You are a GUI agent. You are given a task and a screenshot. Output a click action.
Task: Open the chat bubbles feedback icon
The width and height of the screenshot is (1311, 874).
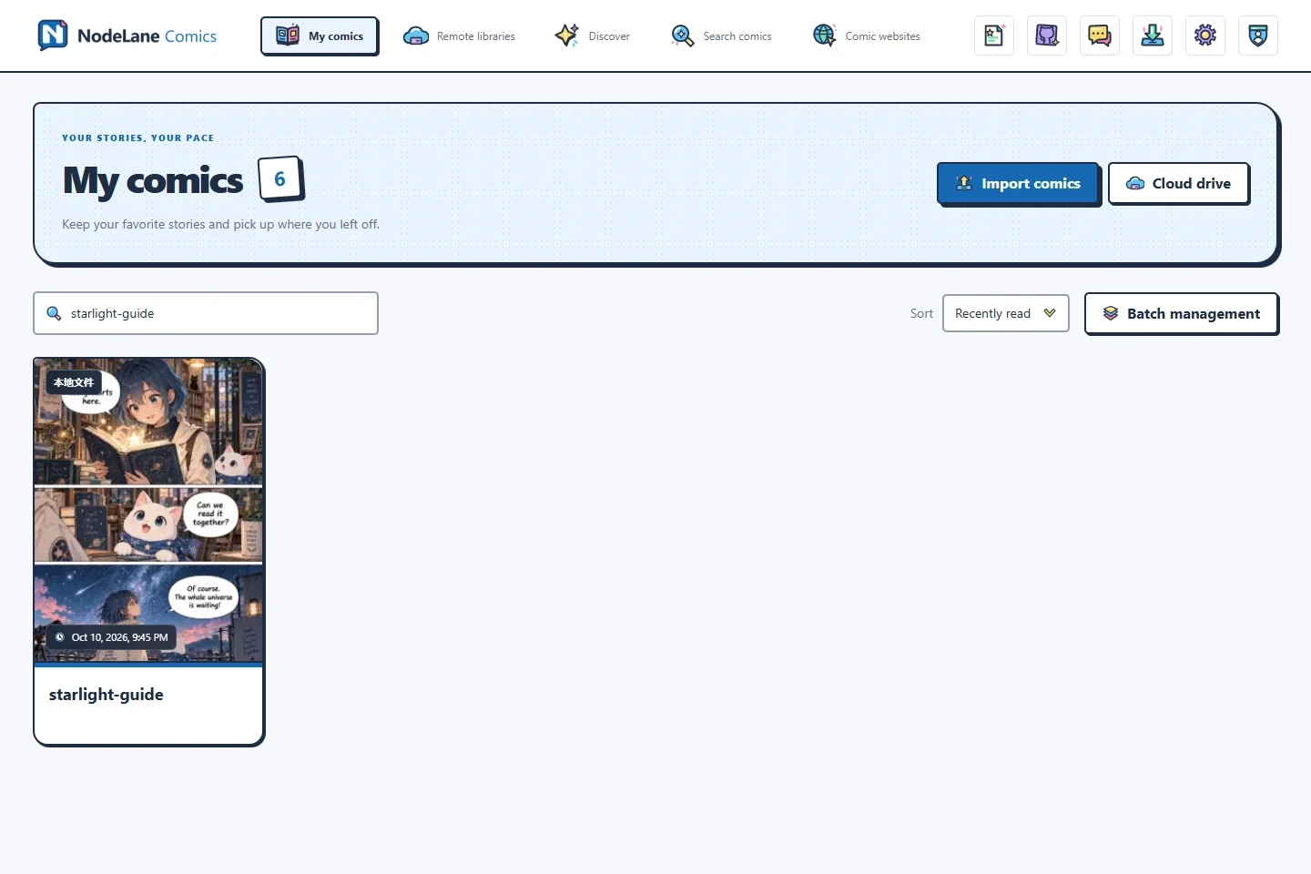pyautogui.click(x=1100, y=36)
